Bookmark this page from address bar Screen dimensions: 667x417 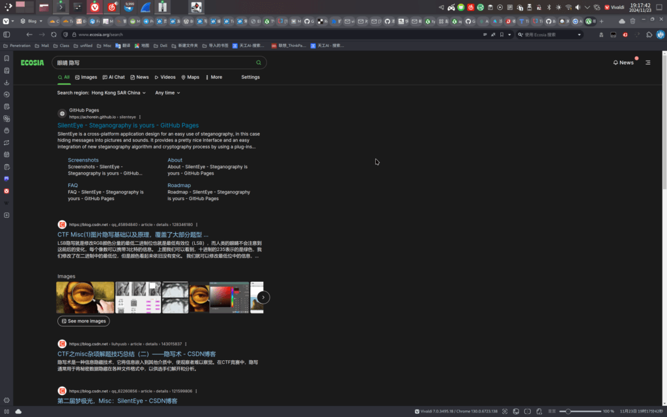tap(502, 35)
